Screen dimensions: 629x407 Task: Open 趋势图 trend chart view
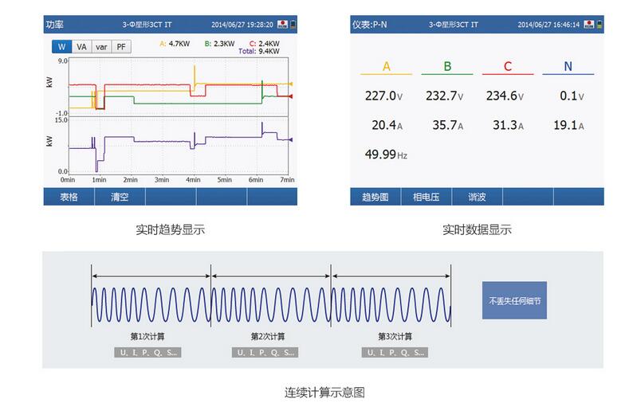pyautogui.click(x=375, y=197)
